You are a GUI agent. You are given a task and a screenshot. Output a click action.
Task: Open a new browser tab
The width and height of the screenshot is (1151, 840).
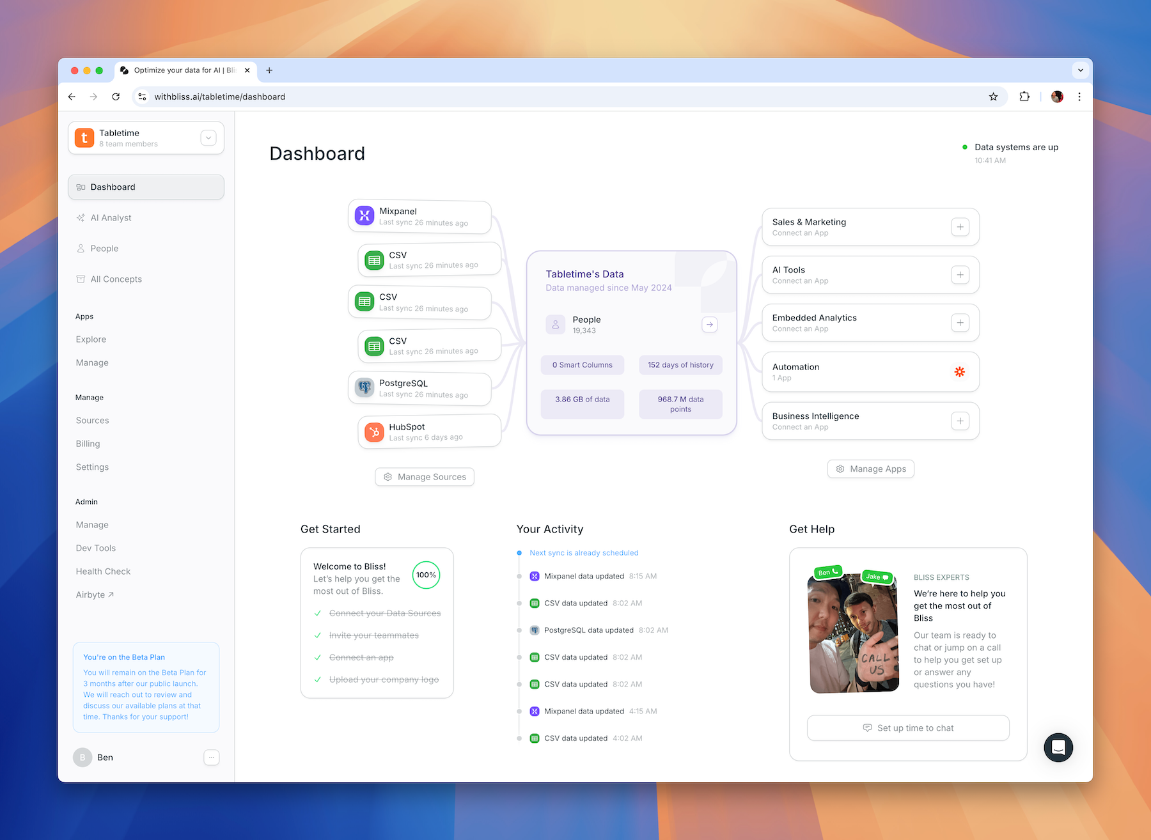[269, 70]
